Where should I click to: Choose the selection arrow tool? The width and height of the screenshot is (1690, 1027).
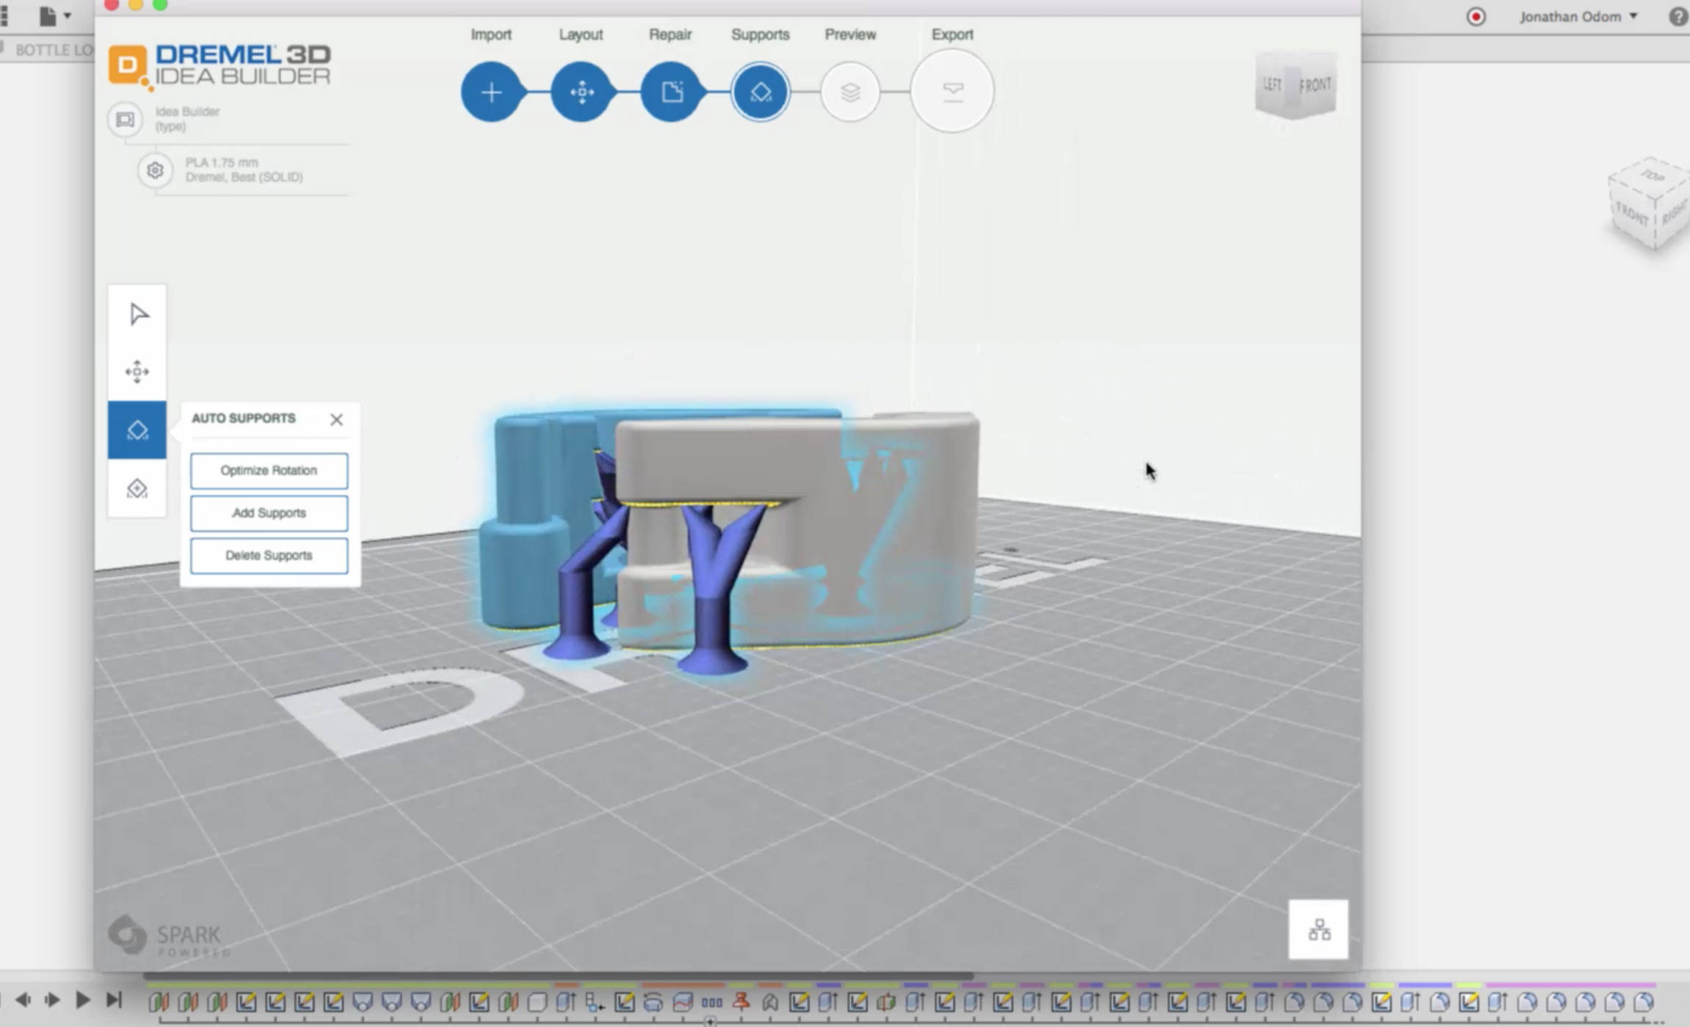click(x=137, y=314)
